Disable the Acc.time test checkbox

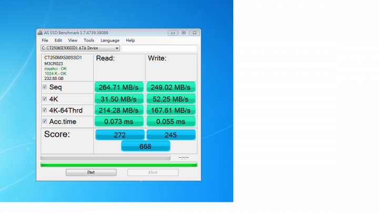pyautogui.click(x=45, y=121)
